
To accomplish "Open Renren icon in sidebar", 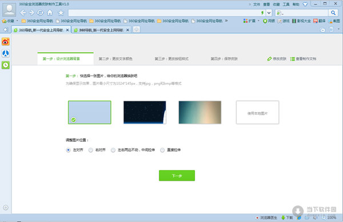I will click(6, 53).
